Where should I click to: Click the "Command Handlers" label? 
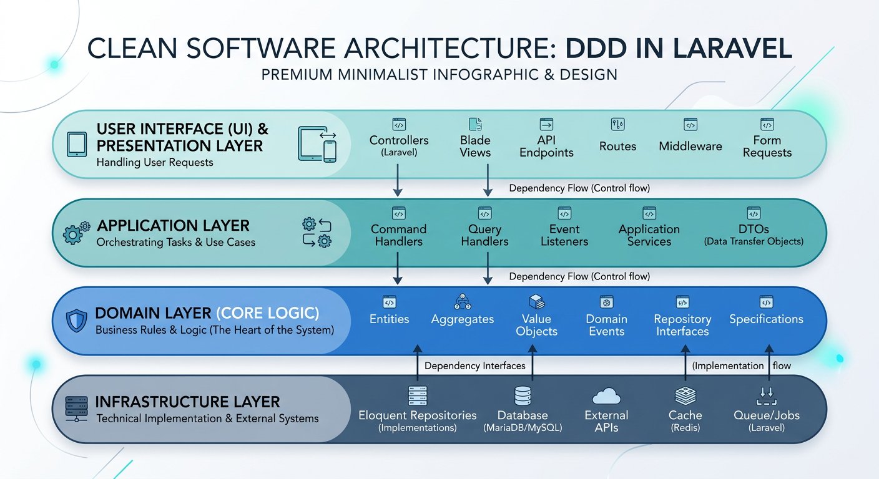[x=399, y=235]
